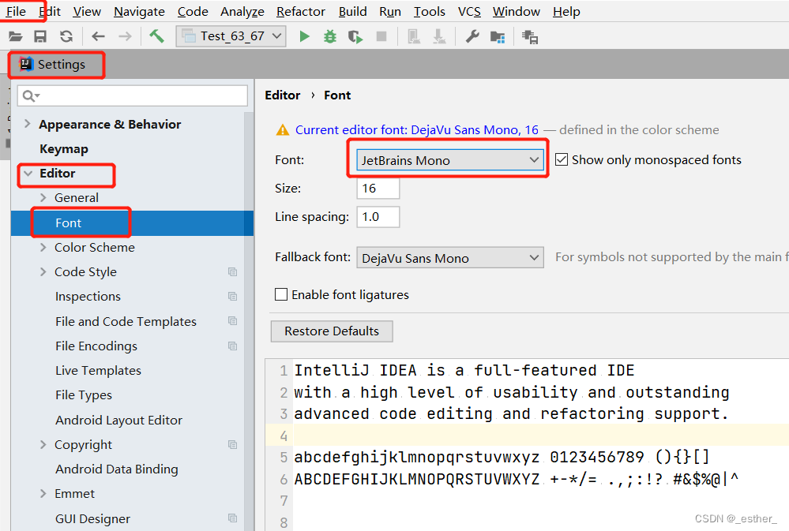
Task: Click the Stop square icon
Action: tap(381, 36)
